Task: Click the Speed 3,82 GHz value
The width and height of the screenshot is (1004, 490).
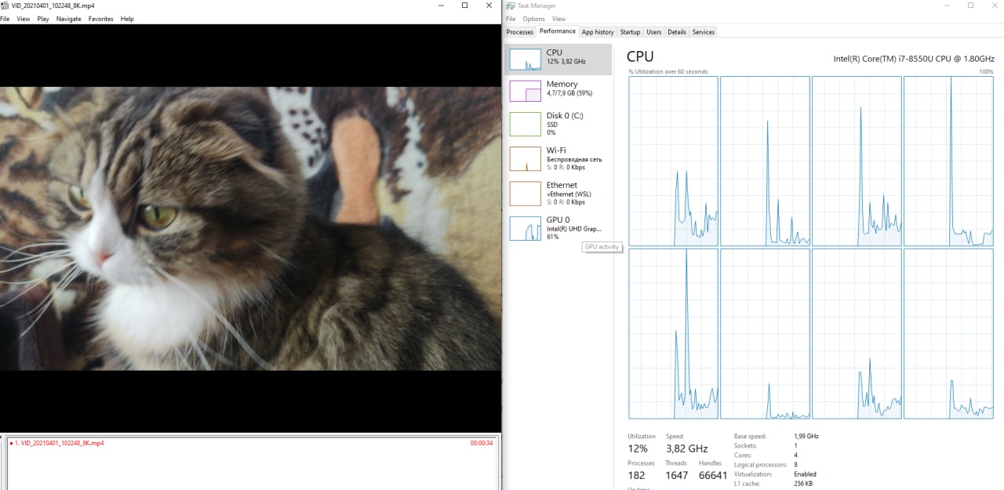Action: [686, 448]
